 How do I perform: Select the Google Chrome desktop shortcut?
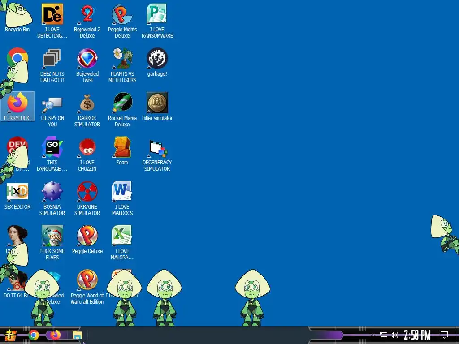[x=17, y=58]
